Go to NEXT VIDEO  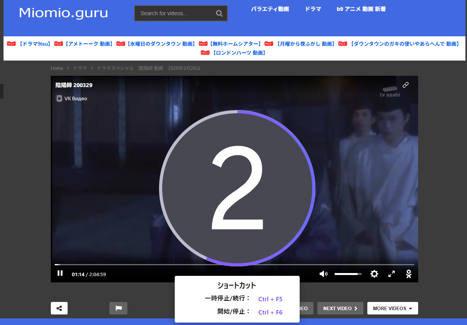(x=340, y=308)
